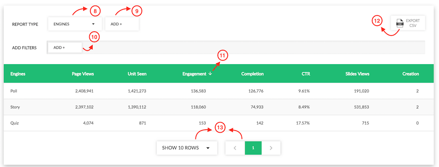Select page 1 in pagination
The width and height of the screenshot is (439, 167).
[x=253, y=148]
